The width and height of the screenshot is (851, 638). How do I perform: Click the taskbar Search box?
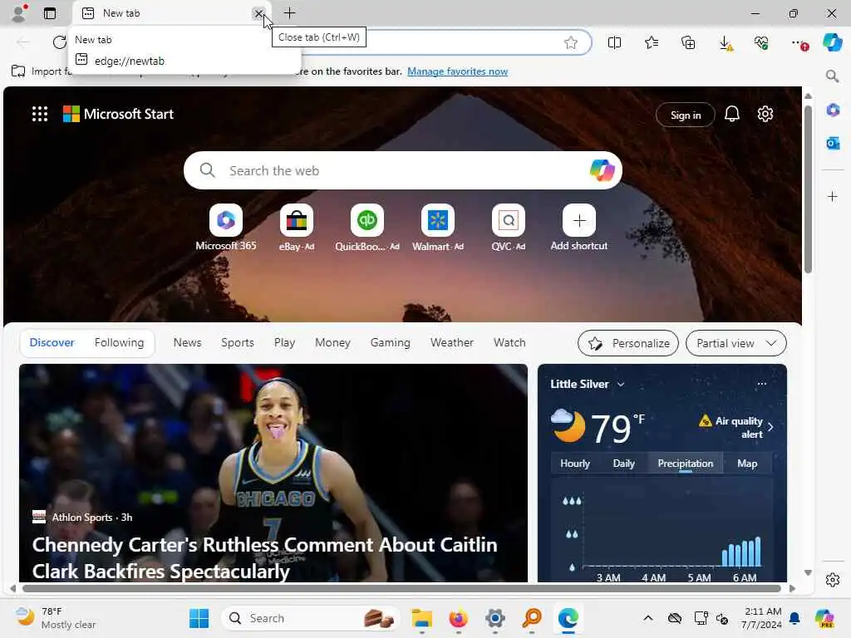(x=310, y=618)
